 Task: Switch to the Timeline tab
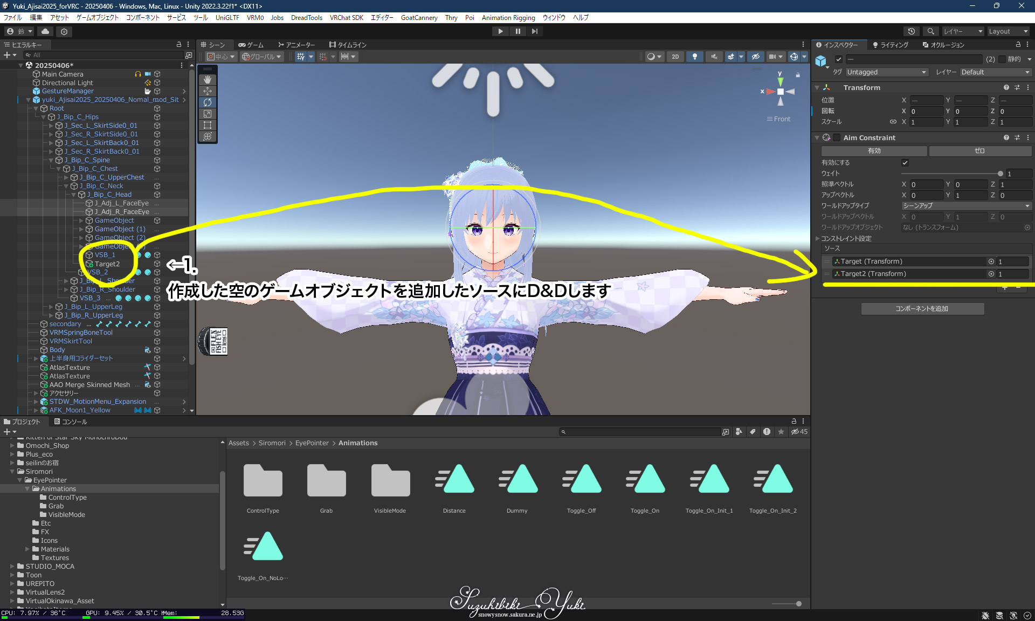(348, 45)
